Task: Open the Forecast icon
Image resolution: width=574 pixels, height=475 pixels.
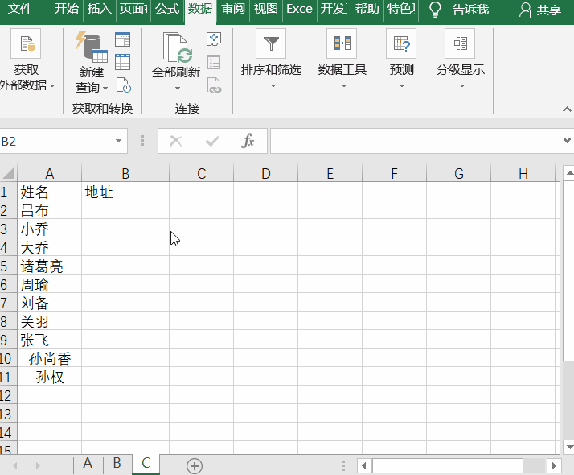Action: pyautogui.click(x=401, y=43)
